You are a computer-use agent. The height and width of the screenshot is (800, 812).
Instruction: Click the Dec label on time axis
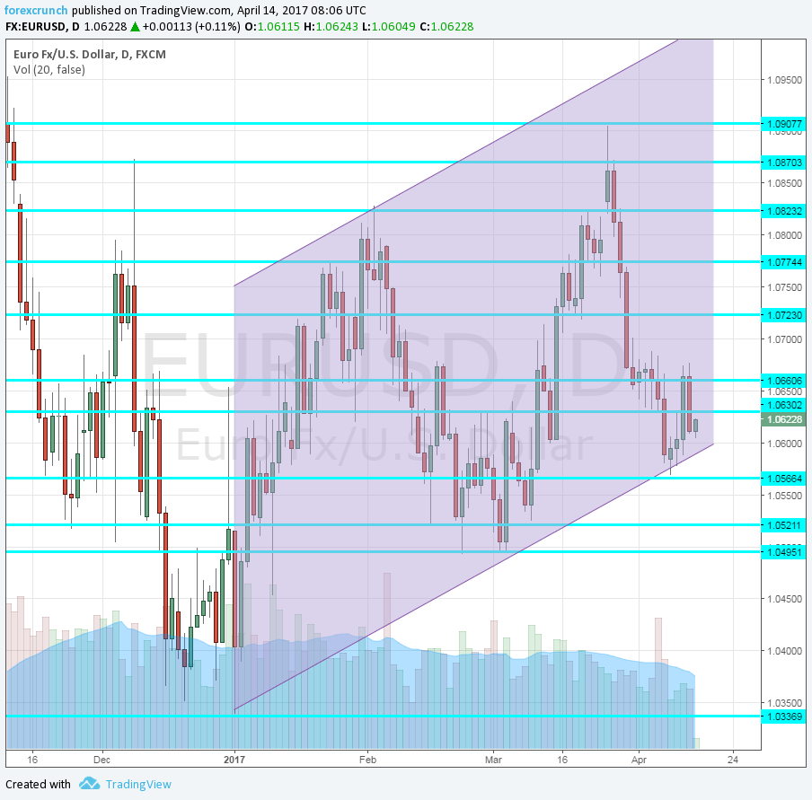[102, 760]
